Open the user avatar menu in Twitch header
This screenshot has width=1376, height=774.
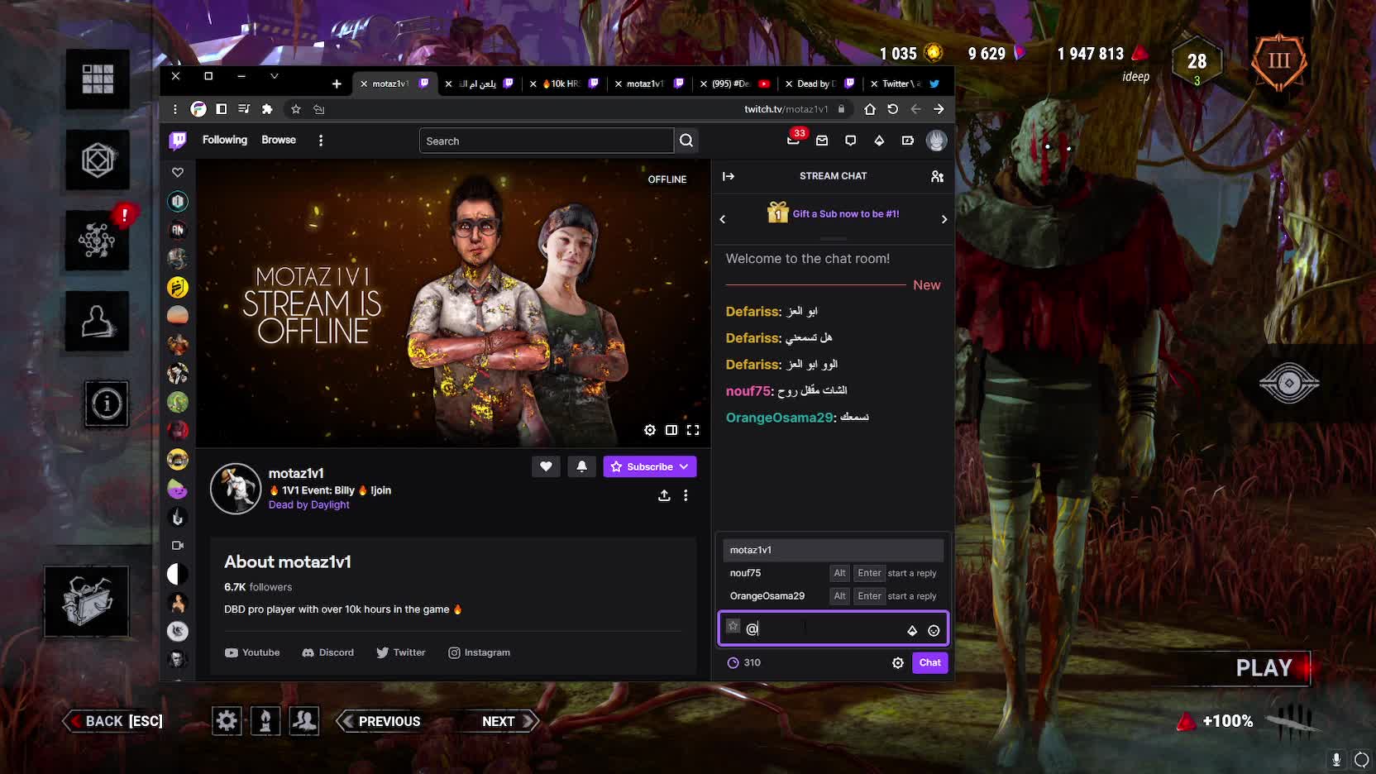[x=936, y=141]
